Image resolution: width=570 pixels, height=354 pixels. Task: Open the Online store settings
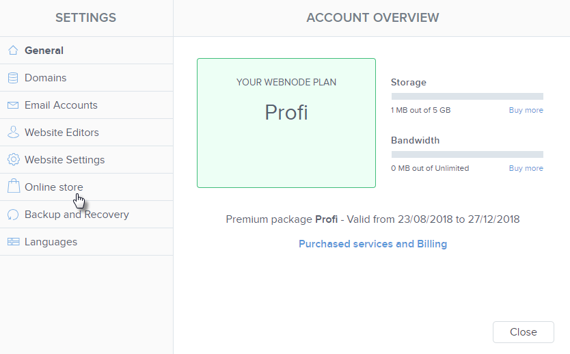tap(87, 187)
